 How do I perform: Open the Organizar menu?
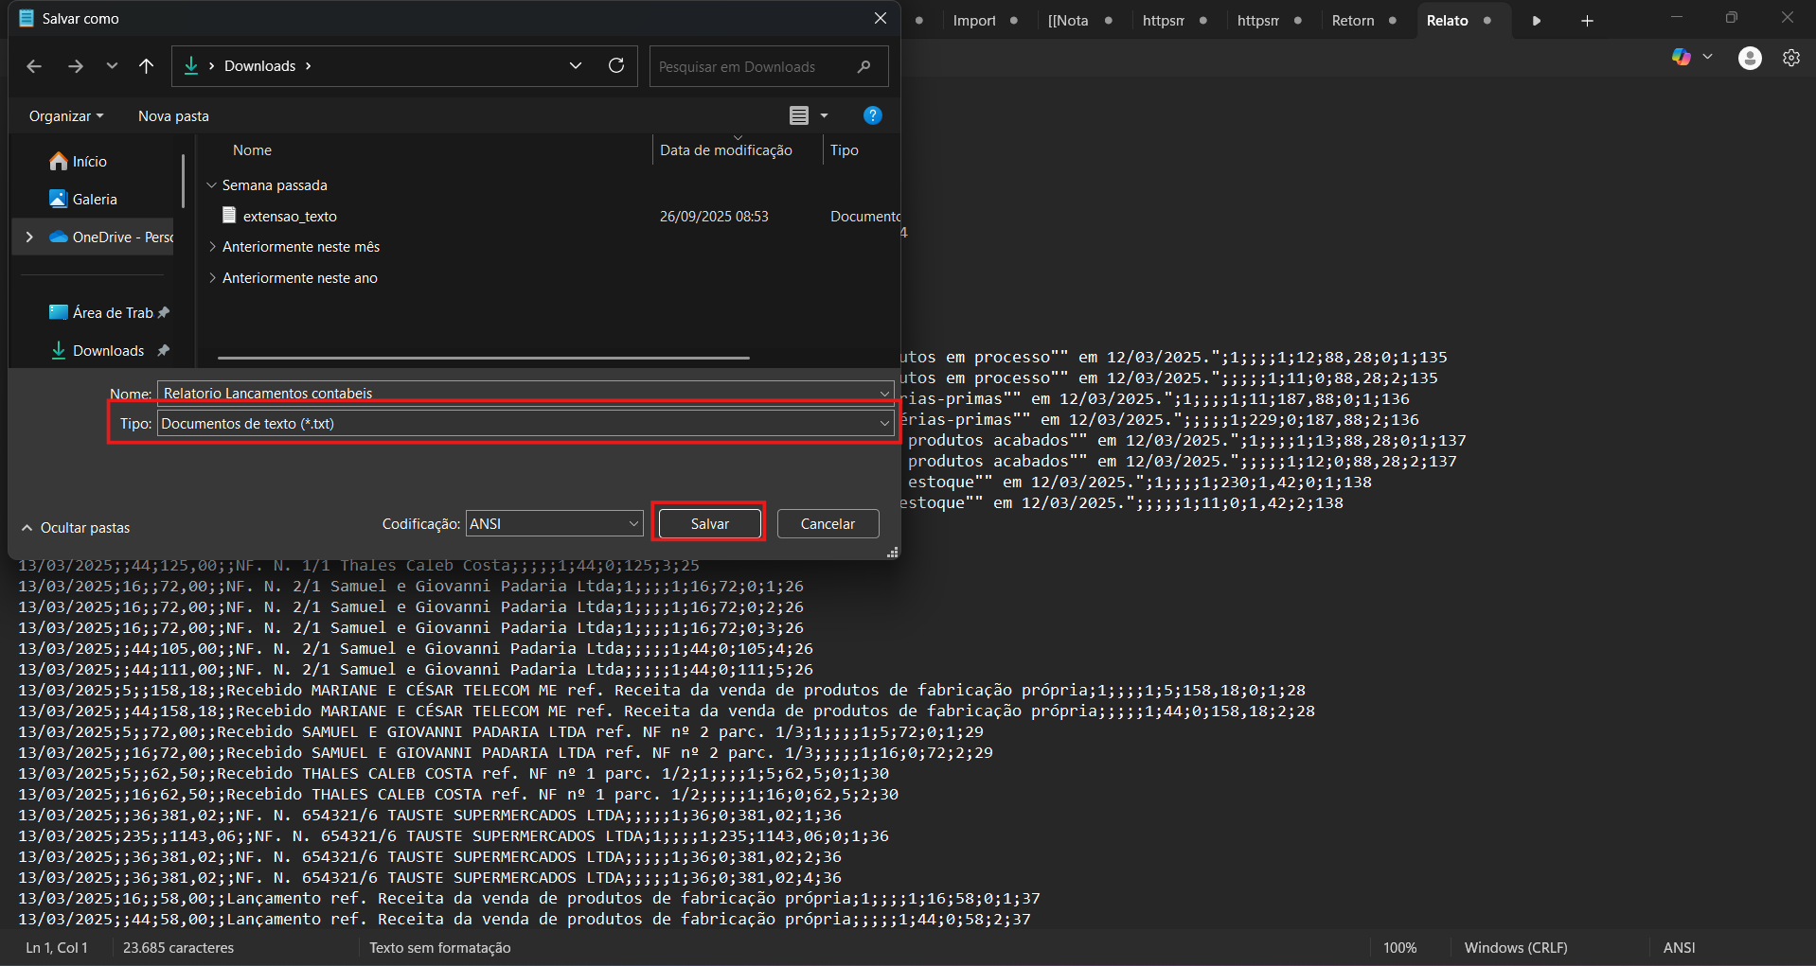[65, 116]
